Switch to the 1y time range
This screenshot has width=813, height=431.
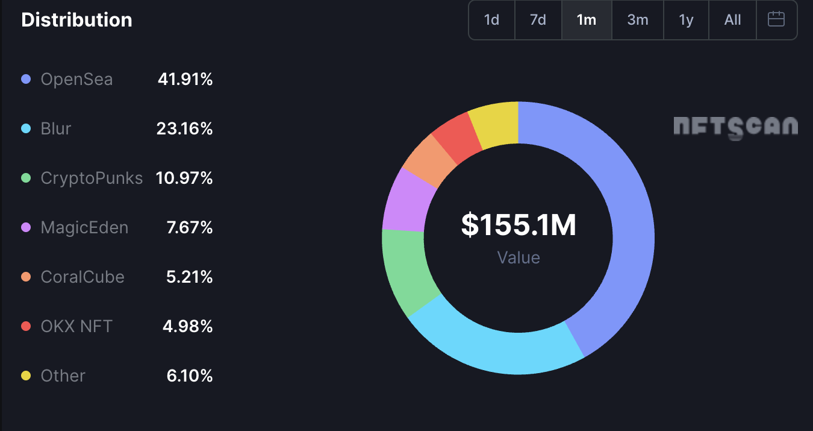pos(686,20)
